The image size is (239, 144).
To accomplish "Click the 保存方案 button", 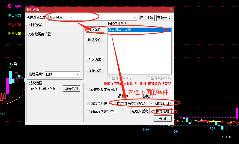I will (95, 70).
